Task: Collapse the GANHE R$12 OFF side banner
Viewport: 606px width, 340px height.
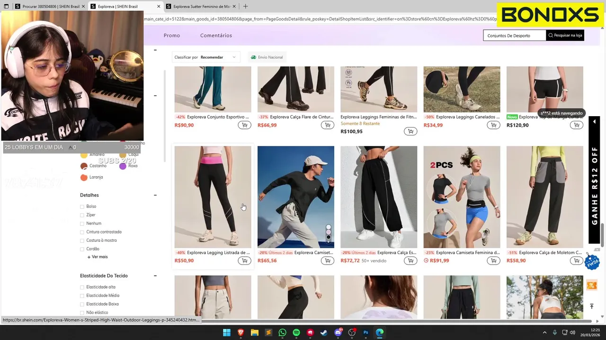Action: tap(594, 122)
